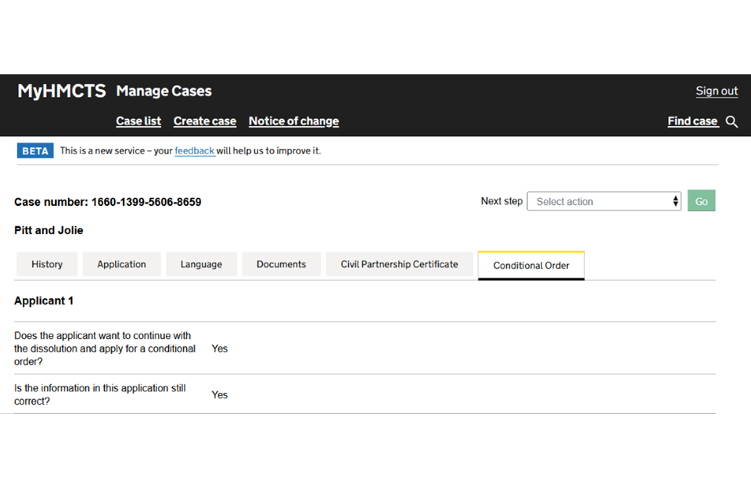Open the Civil Partnership Certificate tab

(399, 265)
